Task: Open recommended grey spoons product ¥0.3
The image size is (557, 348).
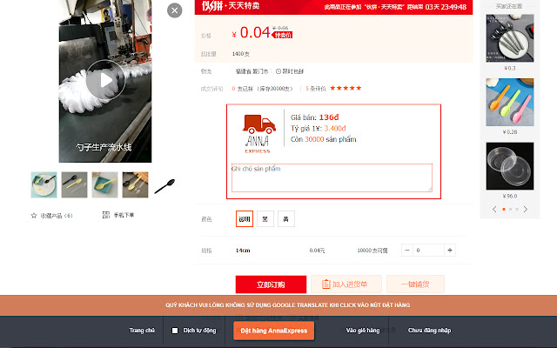Action: pos(510,38)
